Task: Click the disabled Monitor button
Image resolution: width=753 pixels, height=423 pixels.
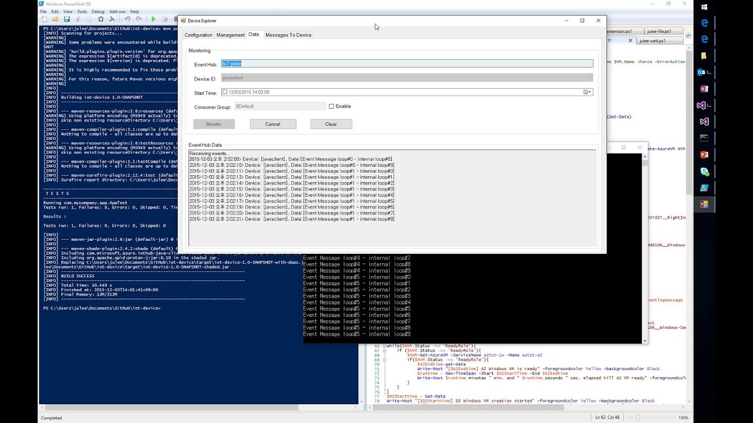Action: coord(214,124)
